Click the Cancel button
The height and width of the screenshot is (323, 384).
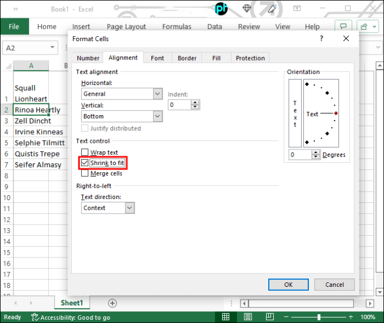pos(334,285)
